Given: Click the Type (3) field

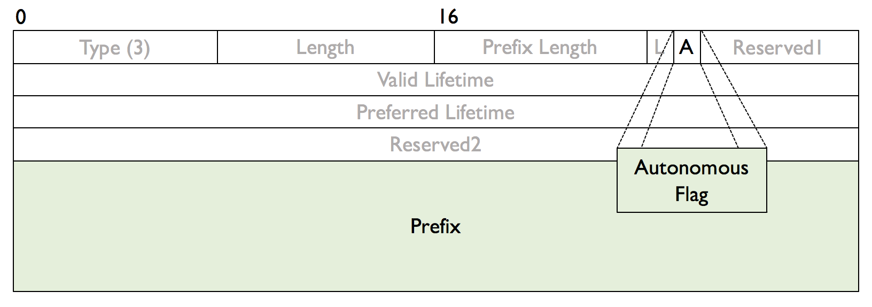Looking at the screenshot, I should pyautogui.click(x=115, y=47).
